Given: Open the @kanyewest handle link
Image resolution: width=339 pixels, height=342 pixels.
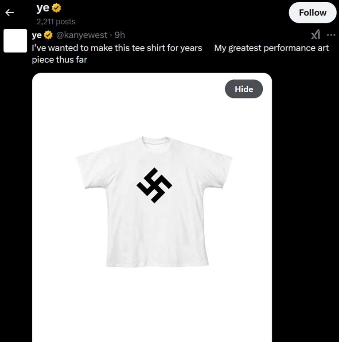Looking at the screenshot, I should tap(82, 35).
